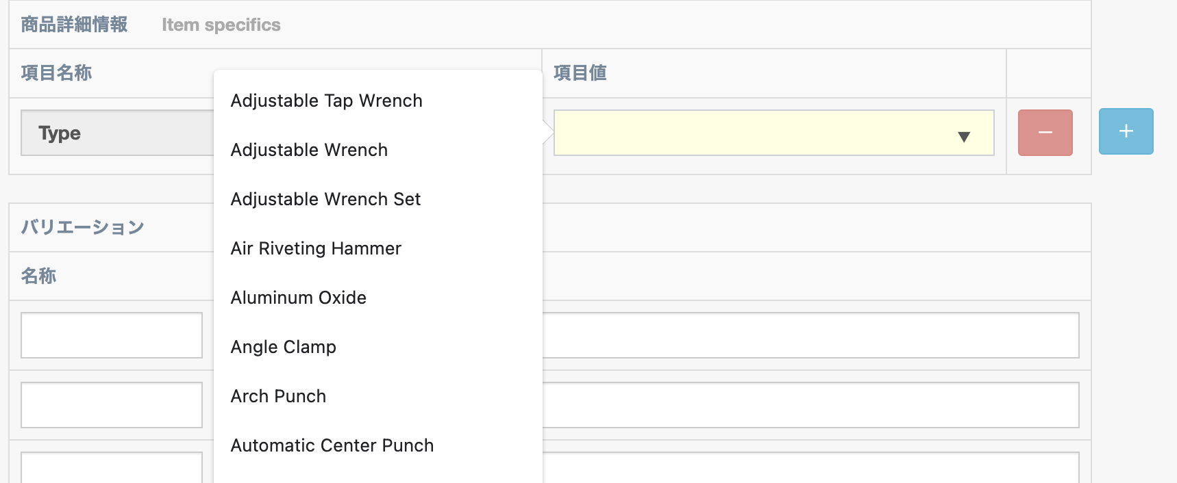This screenshot has height=483, width=1177.
Task: Open the yellow item value dropdown arrow
Action: tap(963, 136)
